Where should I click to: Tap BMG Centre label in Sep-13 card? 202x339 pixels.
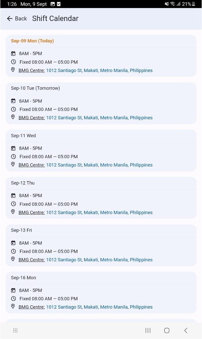point(32,260)
